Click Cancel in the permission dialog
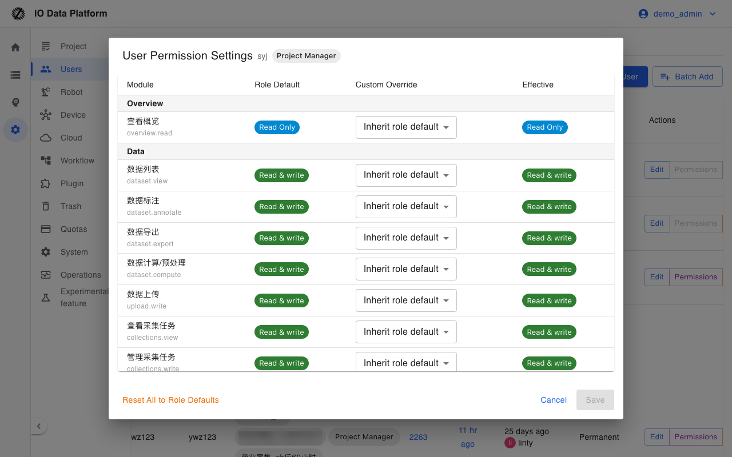Image resolution: width=732 pixels, height=457 pixels. (554, 400)
